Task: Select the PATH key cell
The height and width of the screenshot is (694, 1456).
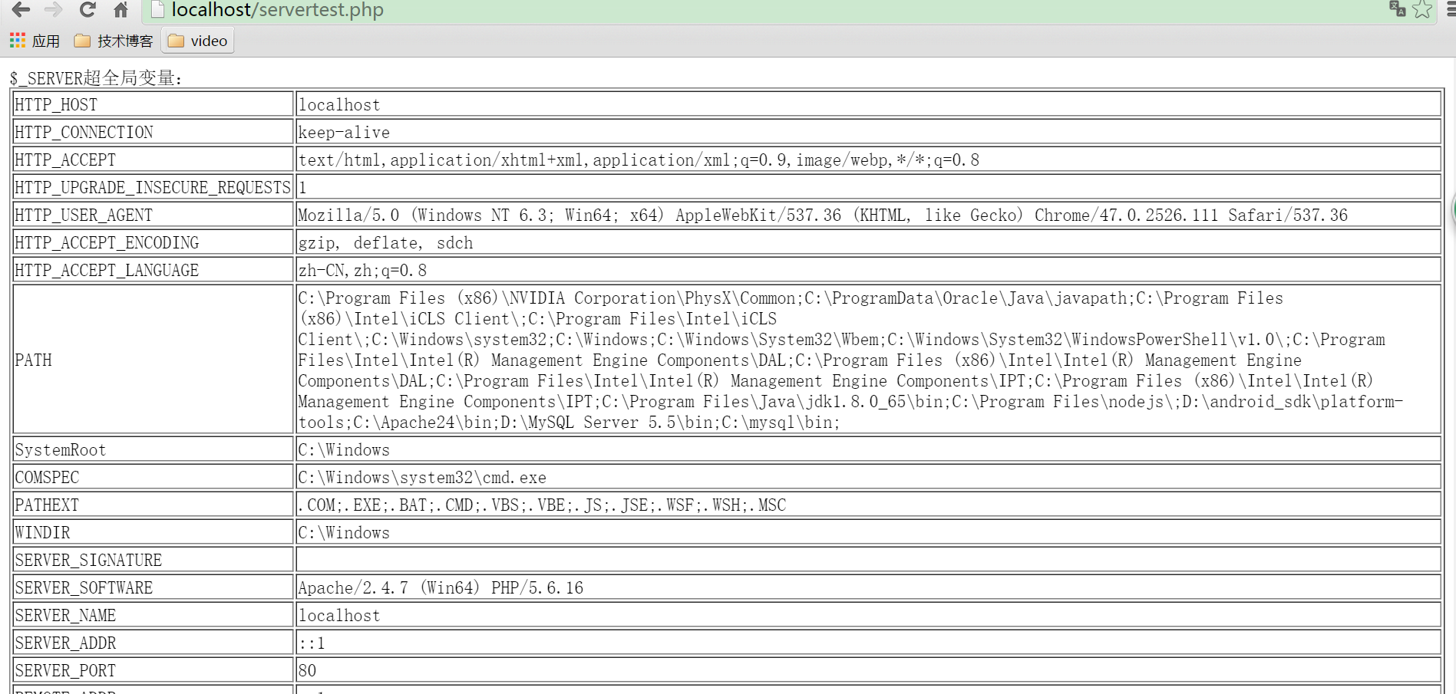Action: click(153, 360)
